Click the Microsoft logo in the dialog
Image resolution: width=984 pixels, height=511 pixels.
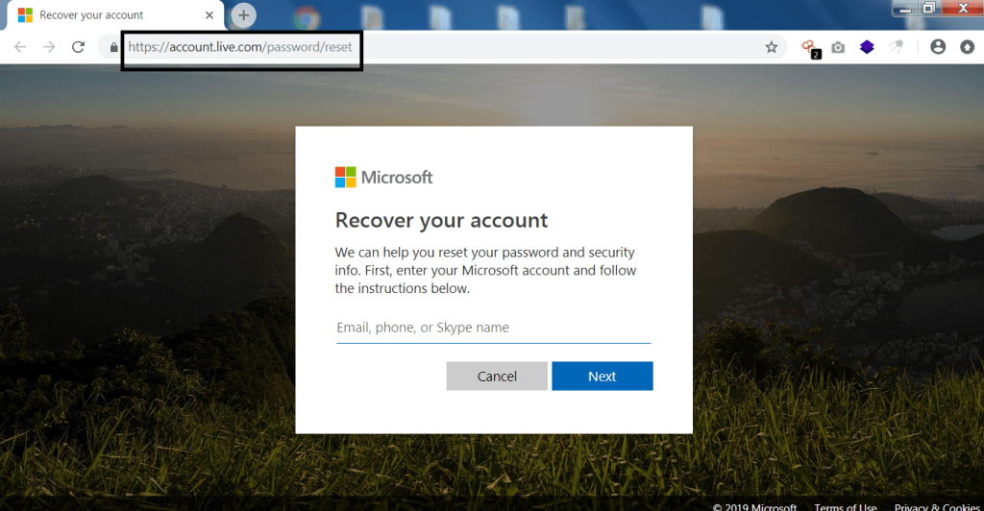coord(383,178)
